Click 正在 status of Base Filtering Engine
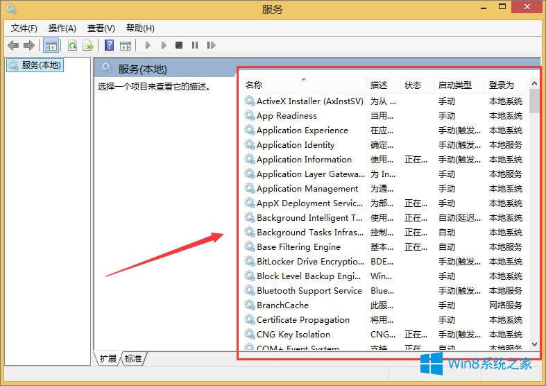 [416, 246]
